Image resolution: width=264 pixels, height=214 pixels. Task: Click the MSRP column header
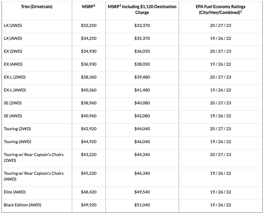pyautogui.click(x=89, y=7)
